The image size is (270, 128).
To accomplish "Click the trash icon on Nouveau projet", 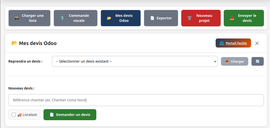I will 189,18.
